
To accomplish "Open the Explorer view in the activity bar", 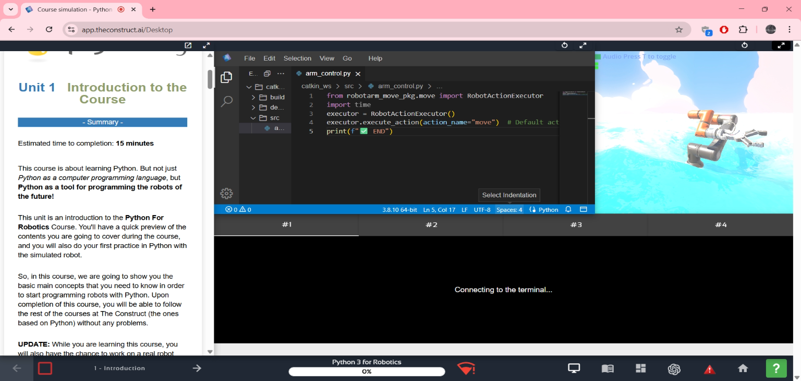I will (x=226, y=77).
